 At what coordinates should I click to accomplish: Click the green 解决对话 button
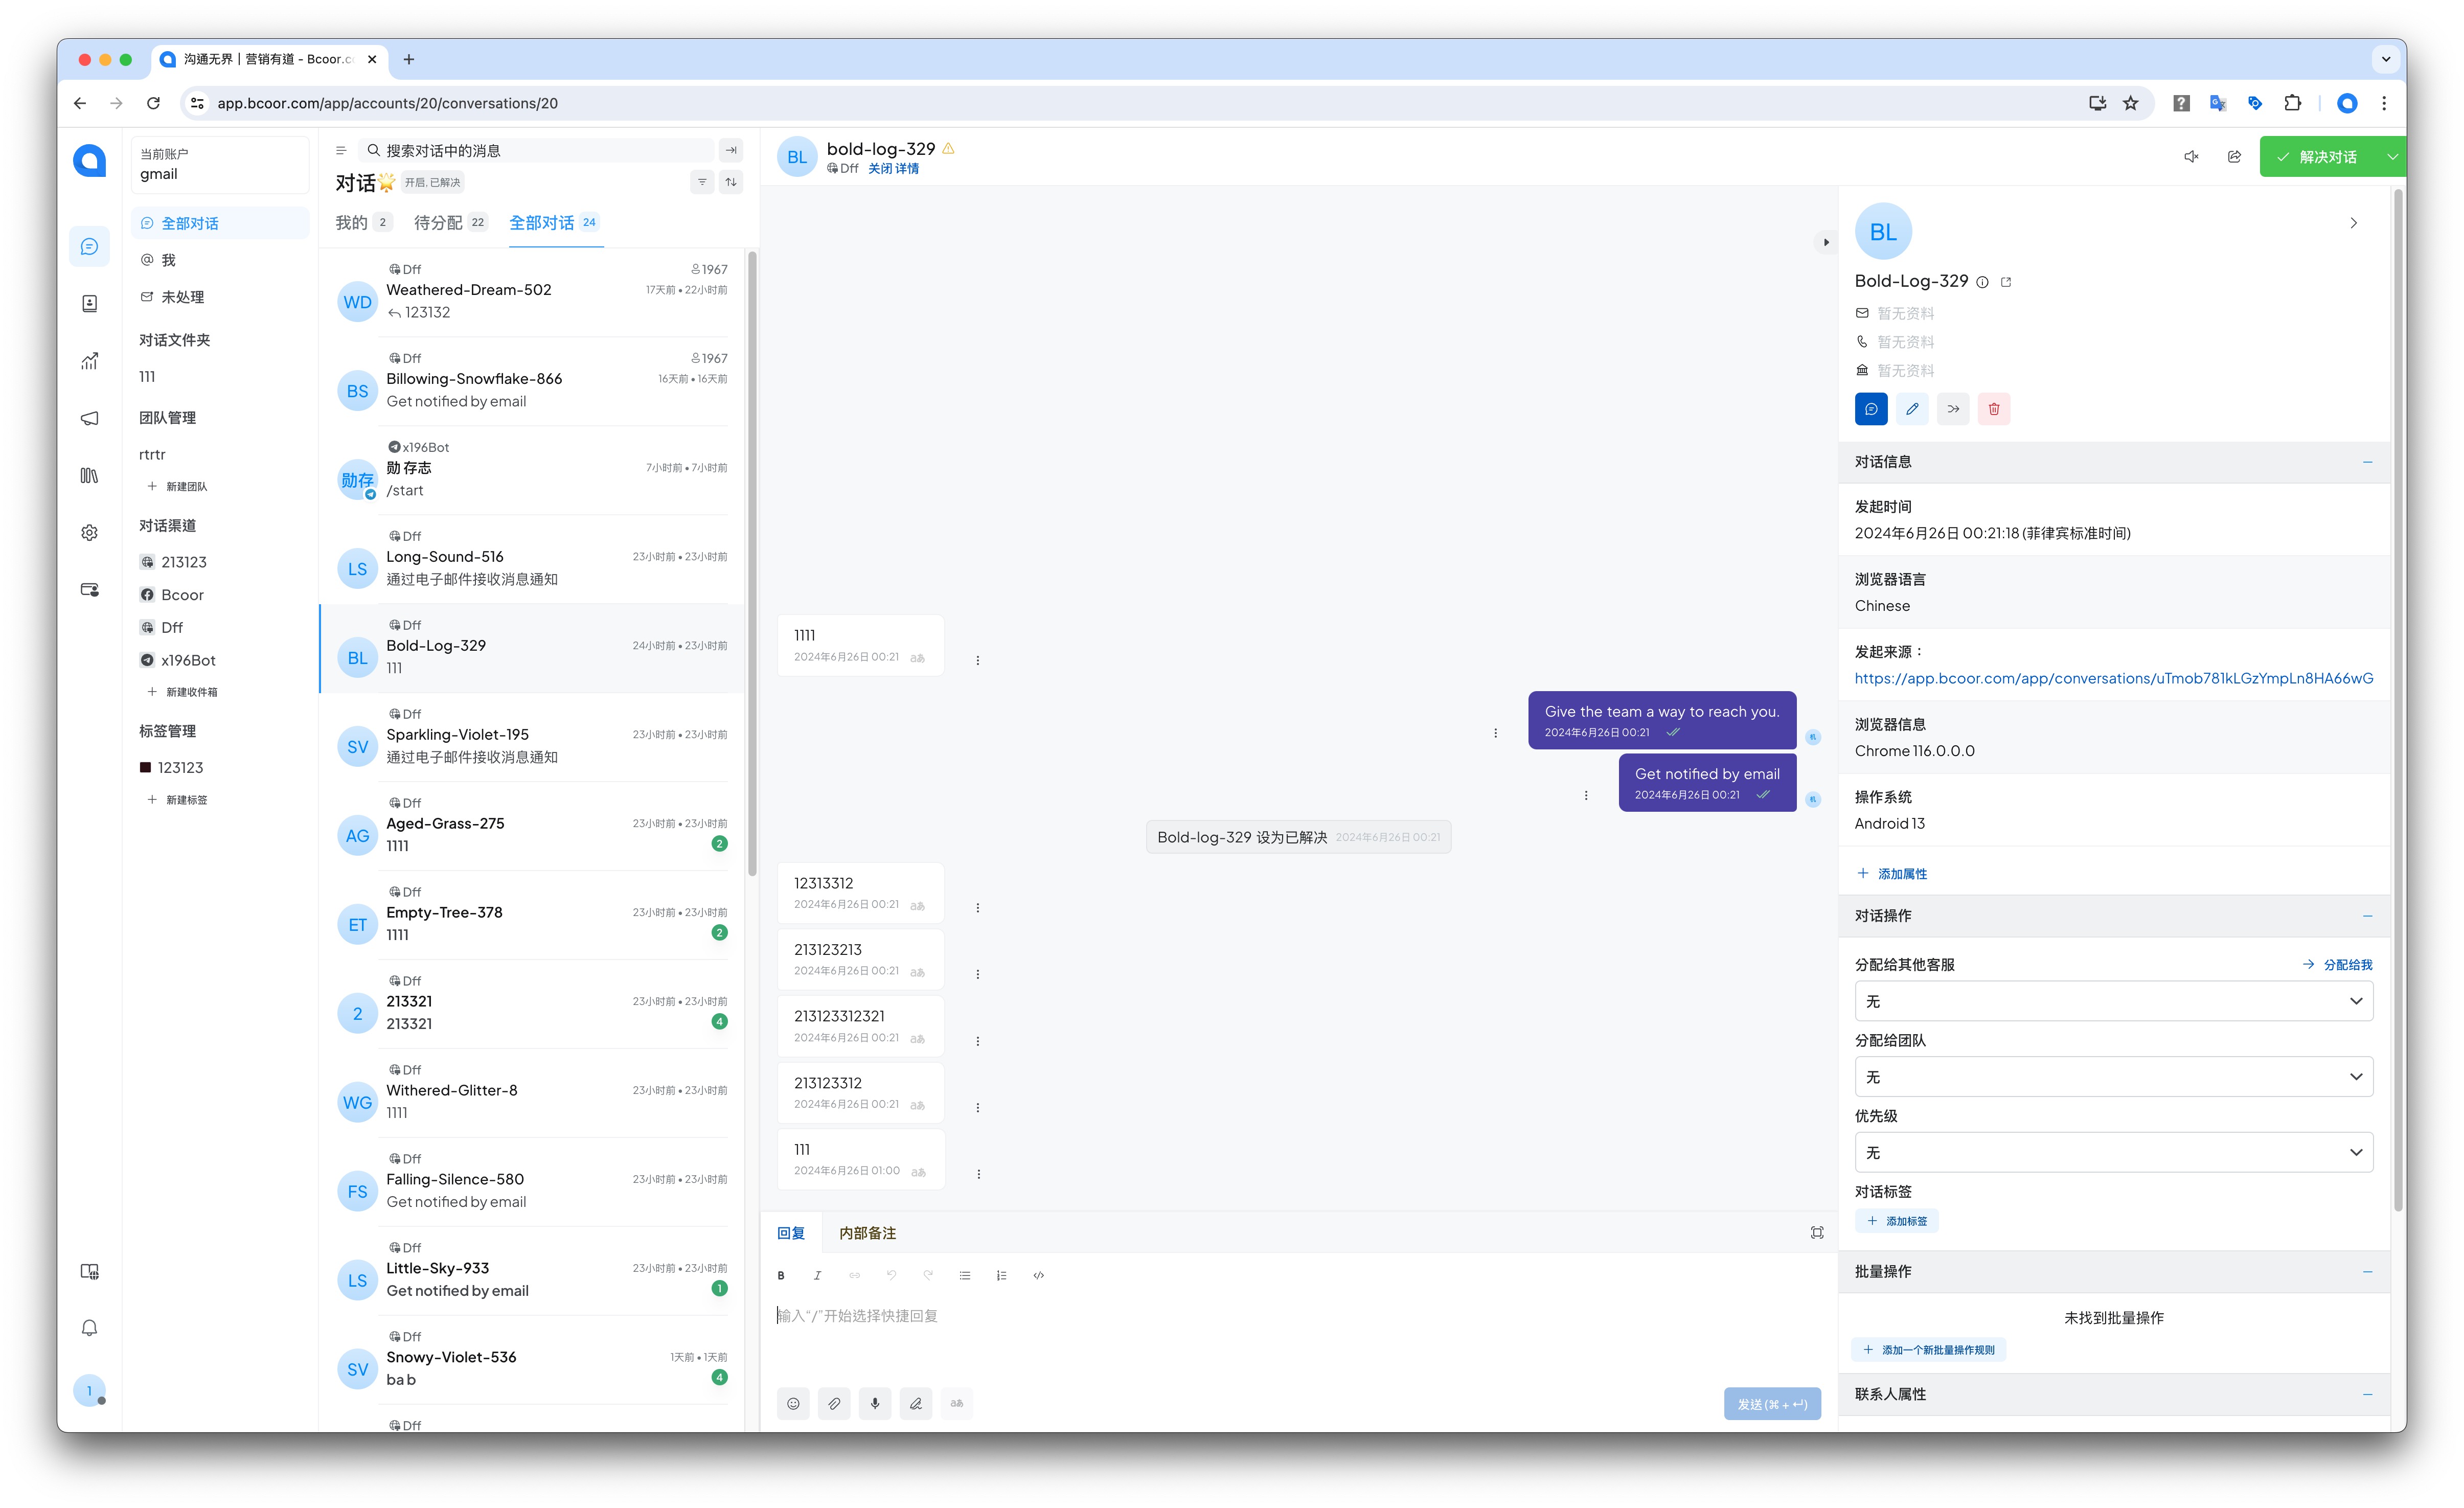2316,157
